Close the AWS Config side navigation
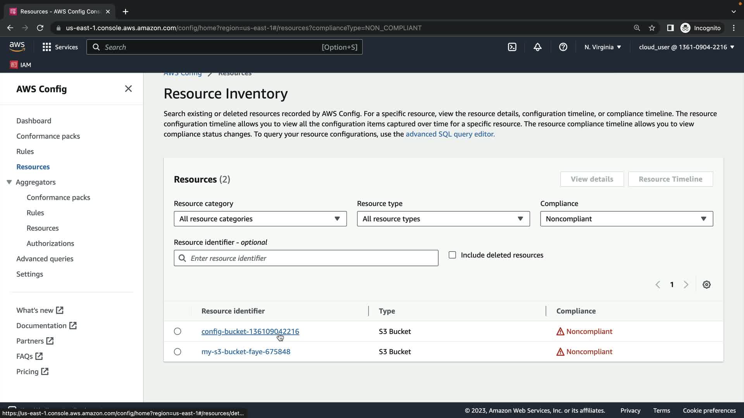This screenshot has height=418, width=744. tap(128, 89)
